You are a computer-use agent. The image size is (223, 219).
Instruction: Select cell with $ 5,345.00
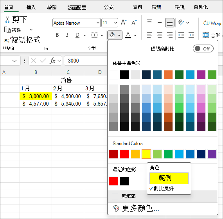pyautogui.click(x=68, y=104)
